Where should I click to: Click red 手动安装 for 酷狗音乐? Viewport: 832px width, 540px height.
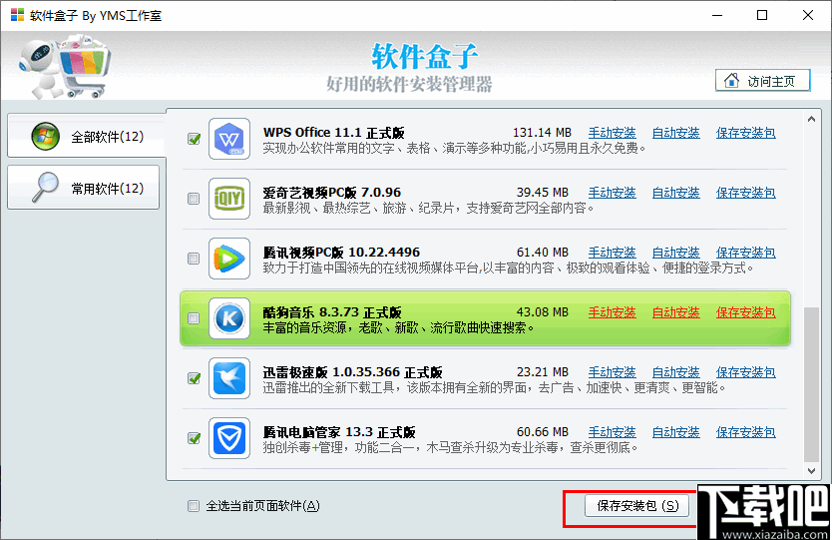tap(612, 312)
